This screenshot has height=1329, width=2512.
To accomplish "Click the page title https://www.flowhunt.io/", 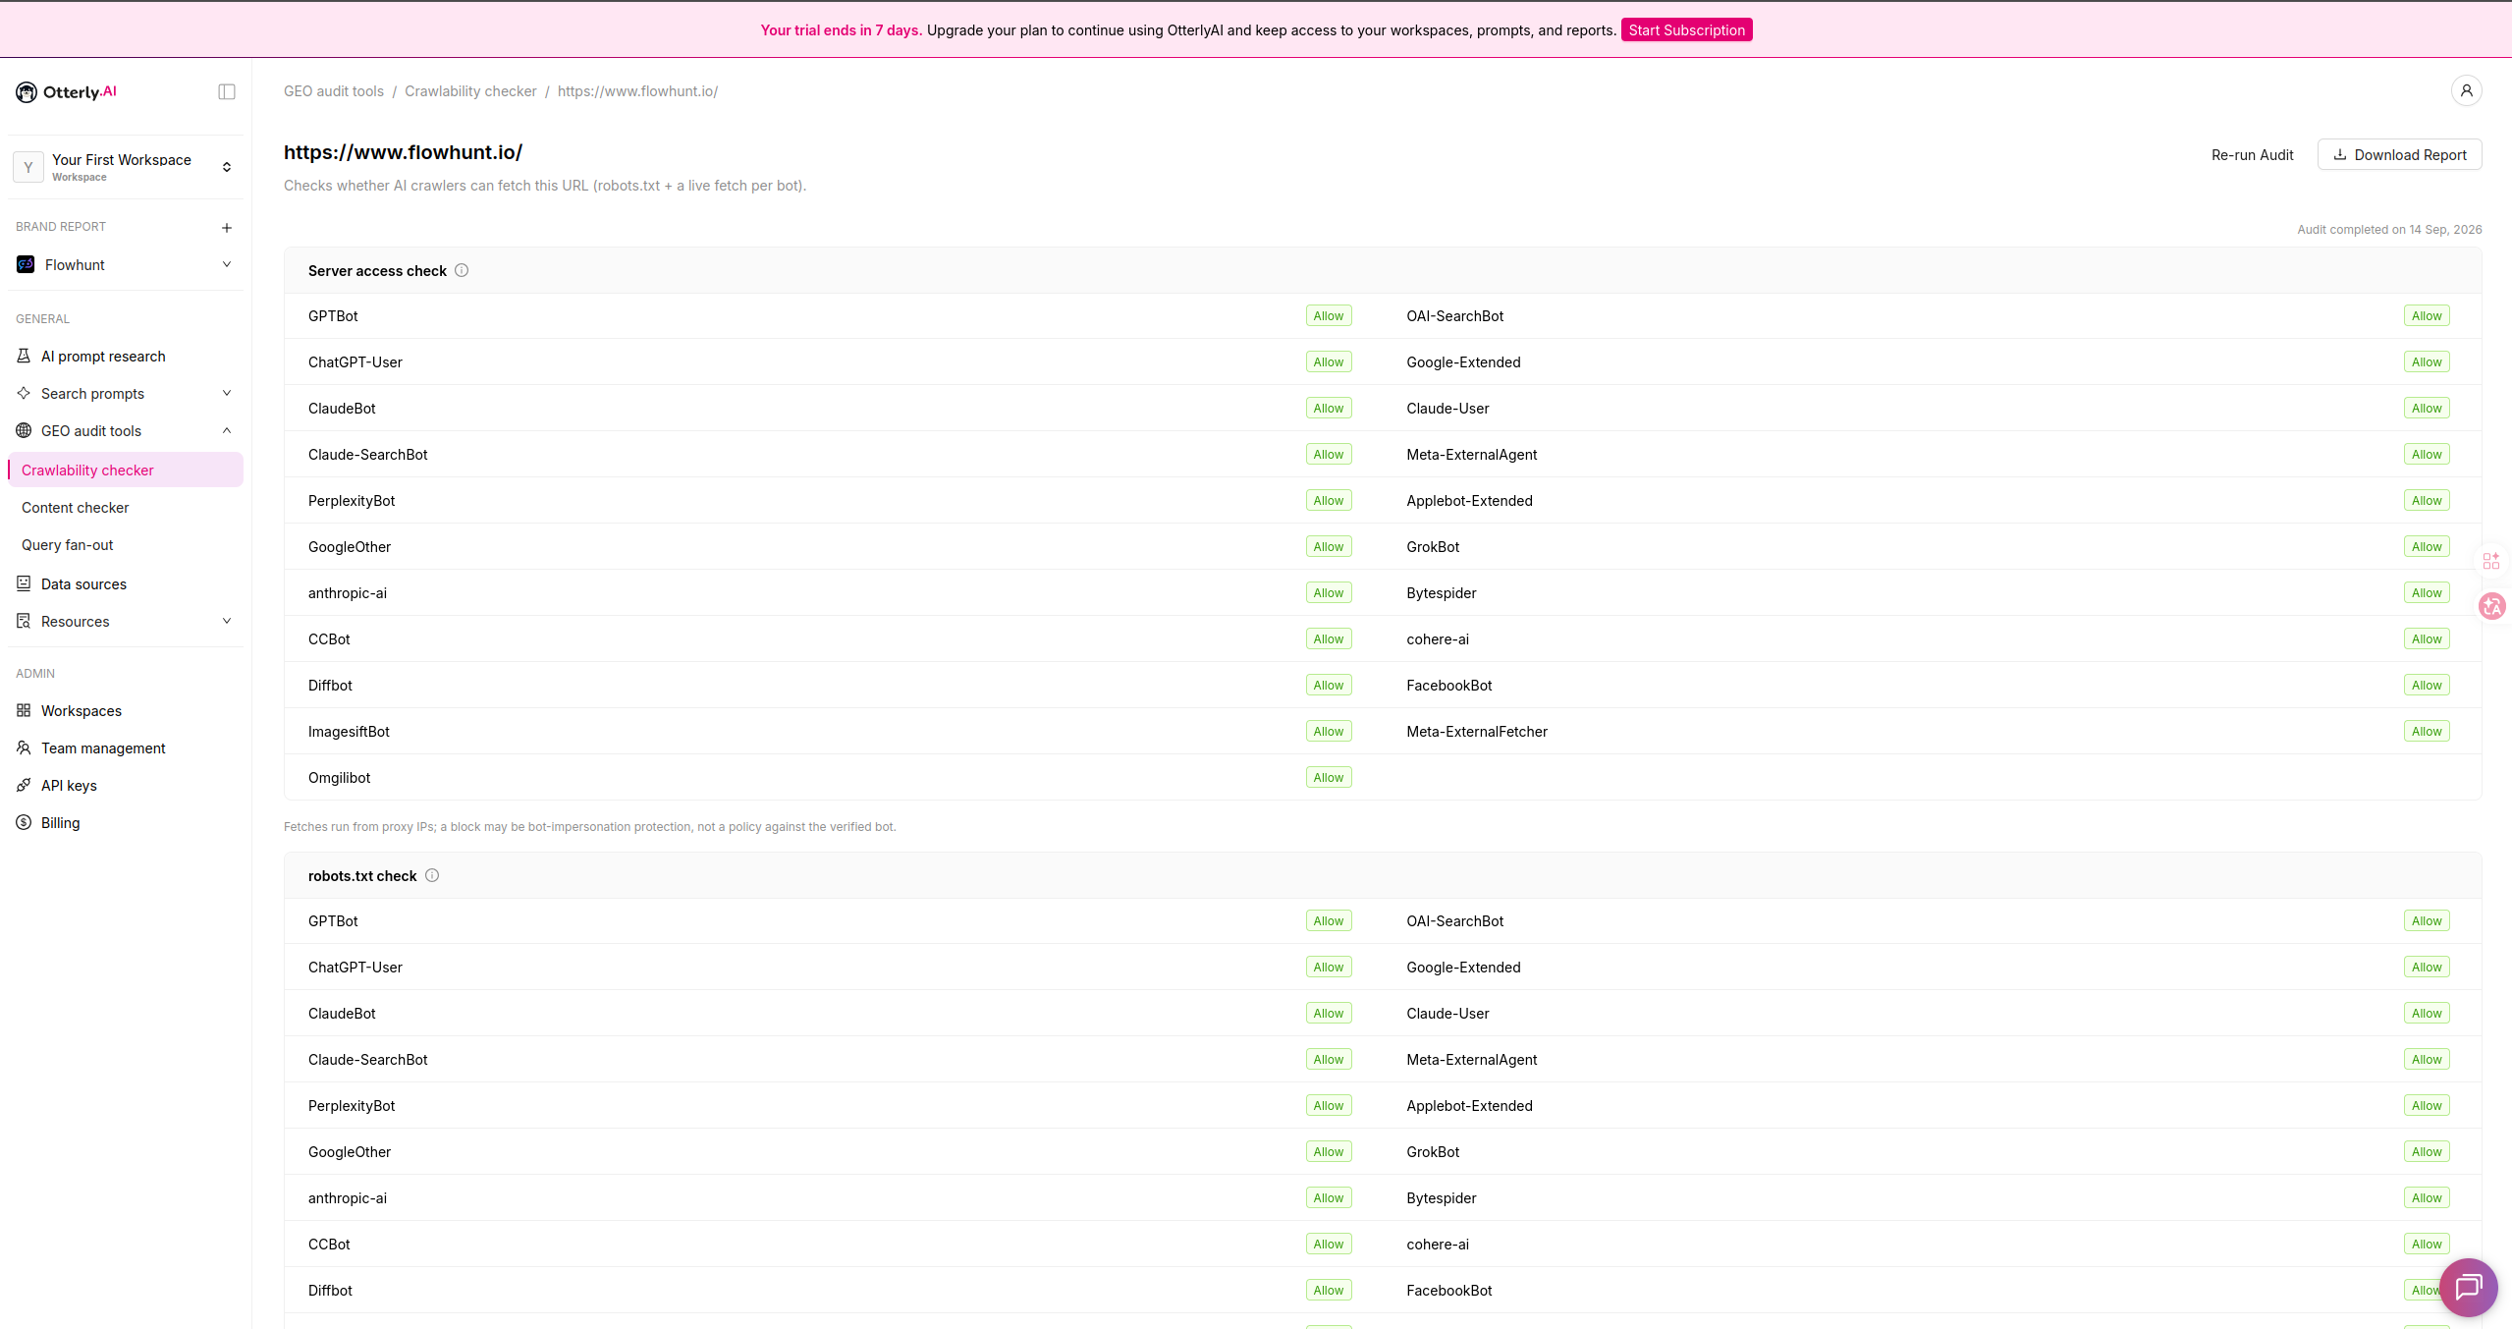I will click(x=403, y=152).
